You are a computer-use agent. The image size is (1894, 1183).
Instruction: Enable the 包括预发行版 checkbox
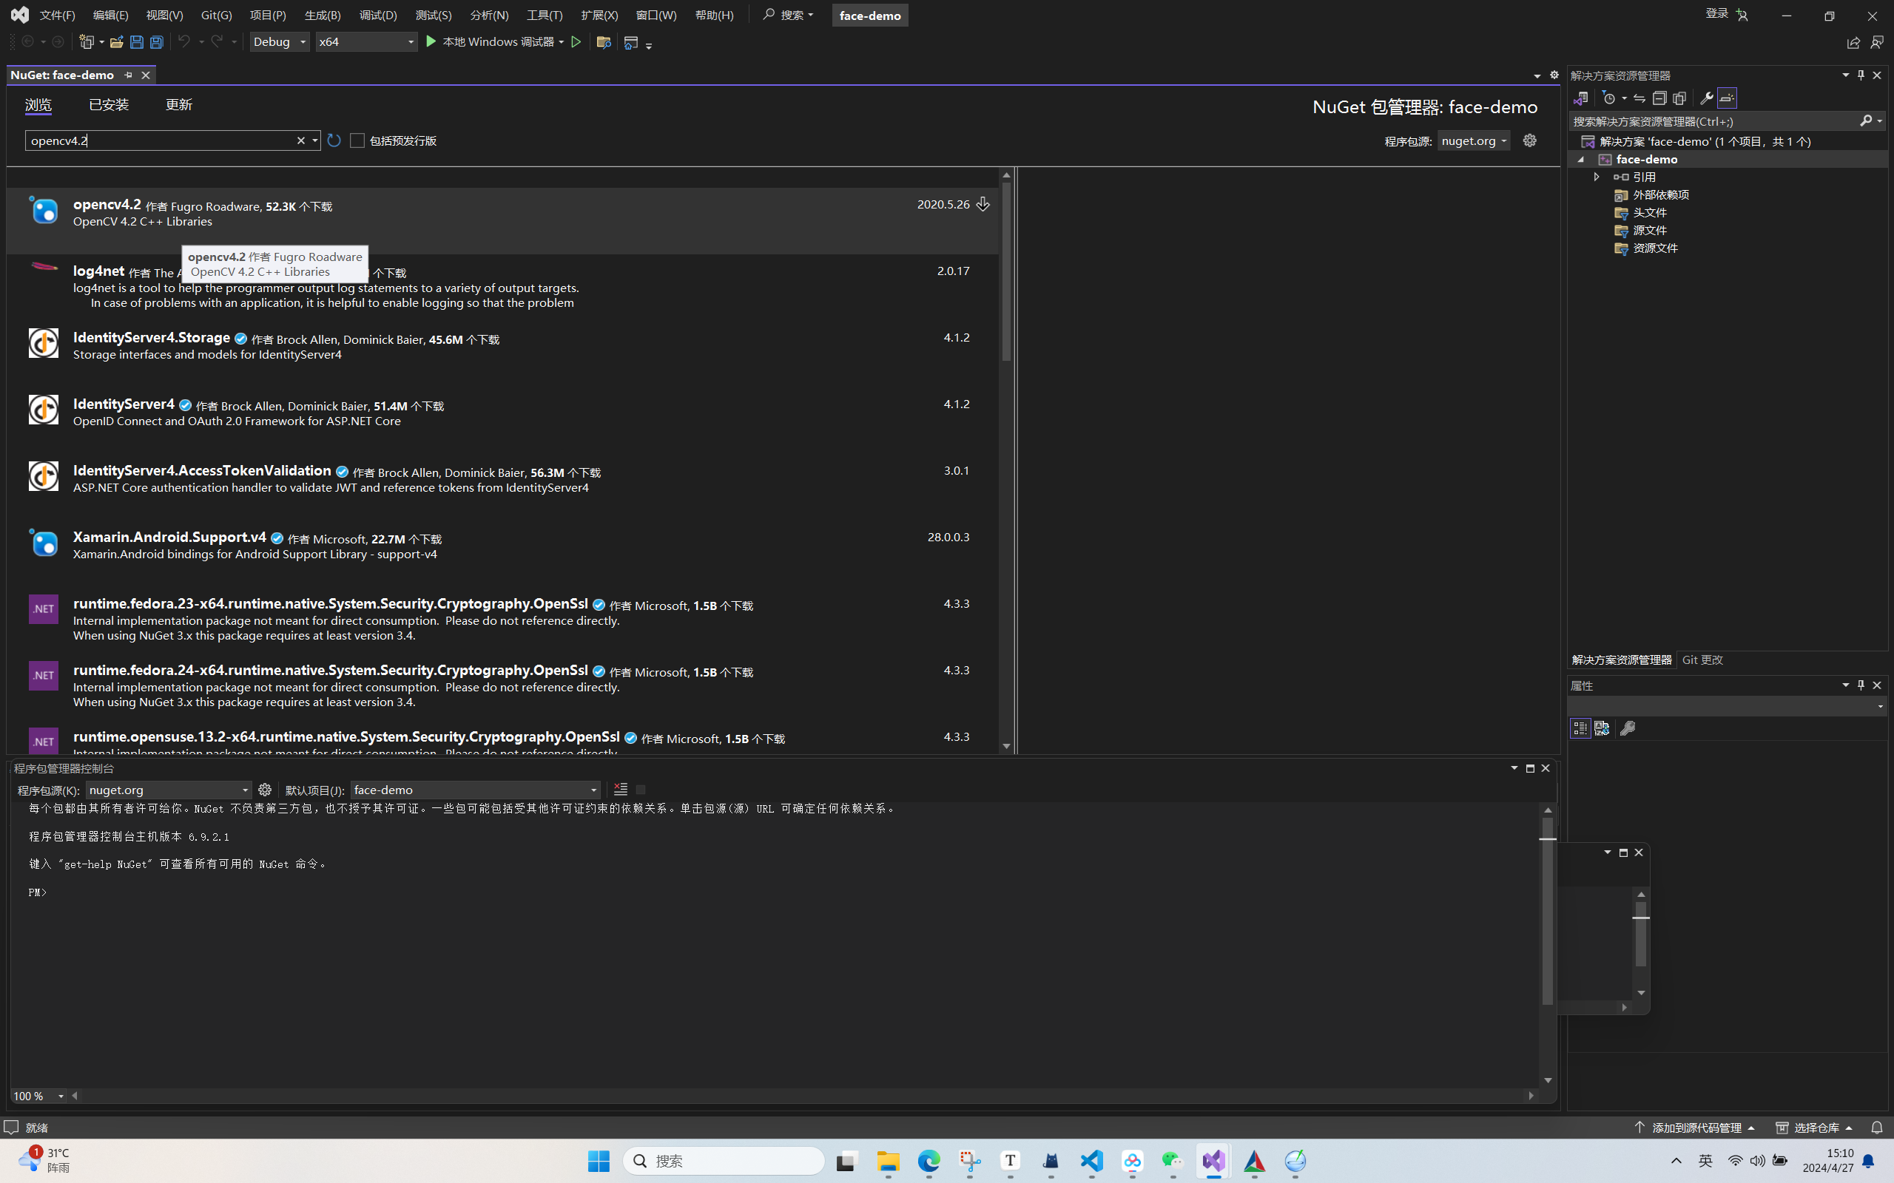[x=357, y=140]
